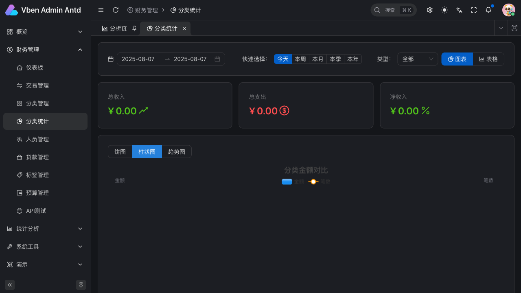Toggle the sidebar menu hamburger icon
The width and height of the screenshot is (521, 293).
tap(101, 10)
